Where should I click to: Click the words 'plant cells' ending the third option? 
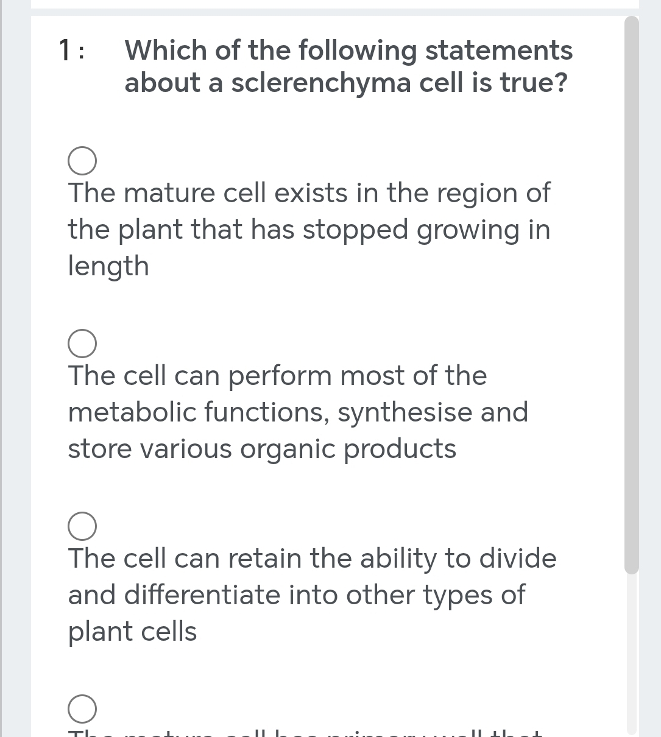[x=132, y=632]
